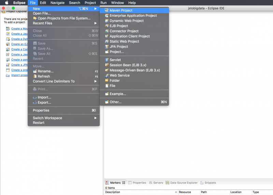Select Dynamic Web Project from submenu
The height and width of the screenshot is (195, 273).
[x=127, y=21]
